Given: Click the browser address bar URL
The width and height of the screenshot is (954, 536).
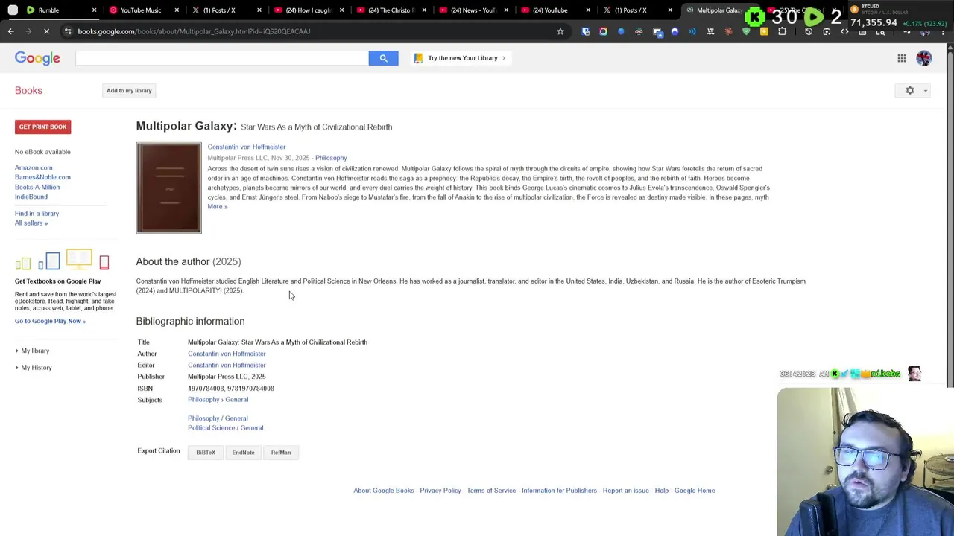Looking at the screenshot, I should pos(194,31).
